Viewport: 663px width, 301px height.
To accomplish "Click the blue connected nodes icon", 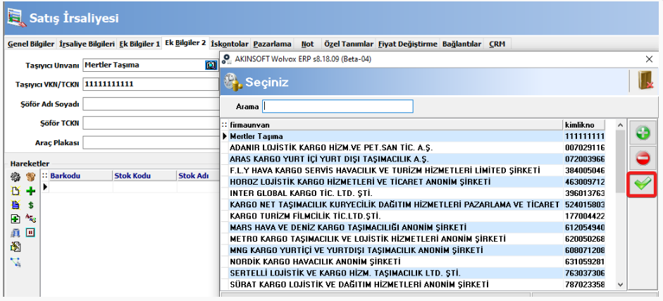I will pos(16,262).
